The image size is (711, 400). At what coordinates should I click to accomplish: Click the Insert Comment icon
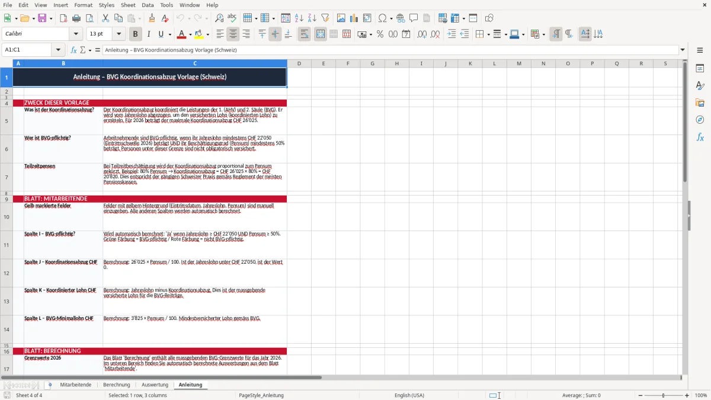pos(414,18)
